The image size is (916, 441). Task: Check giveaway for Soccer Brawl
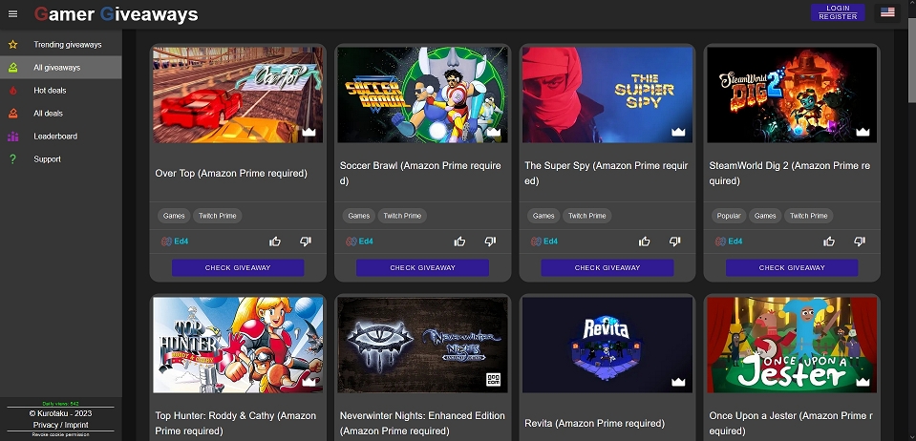point(422,267)
